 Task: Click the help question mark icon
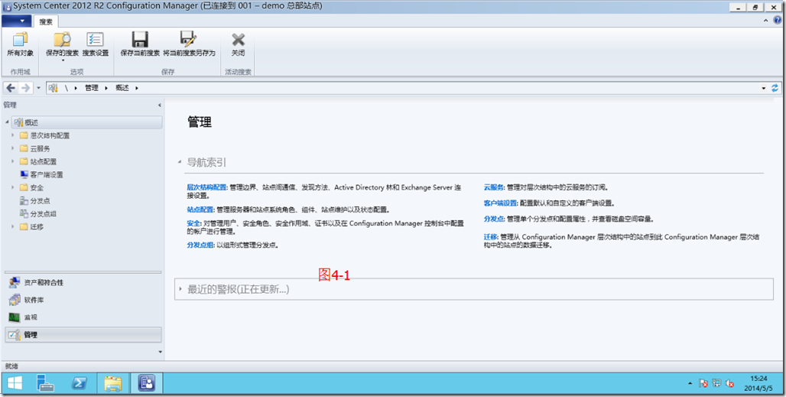[x=777, y=21]
